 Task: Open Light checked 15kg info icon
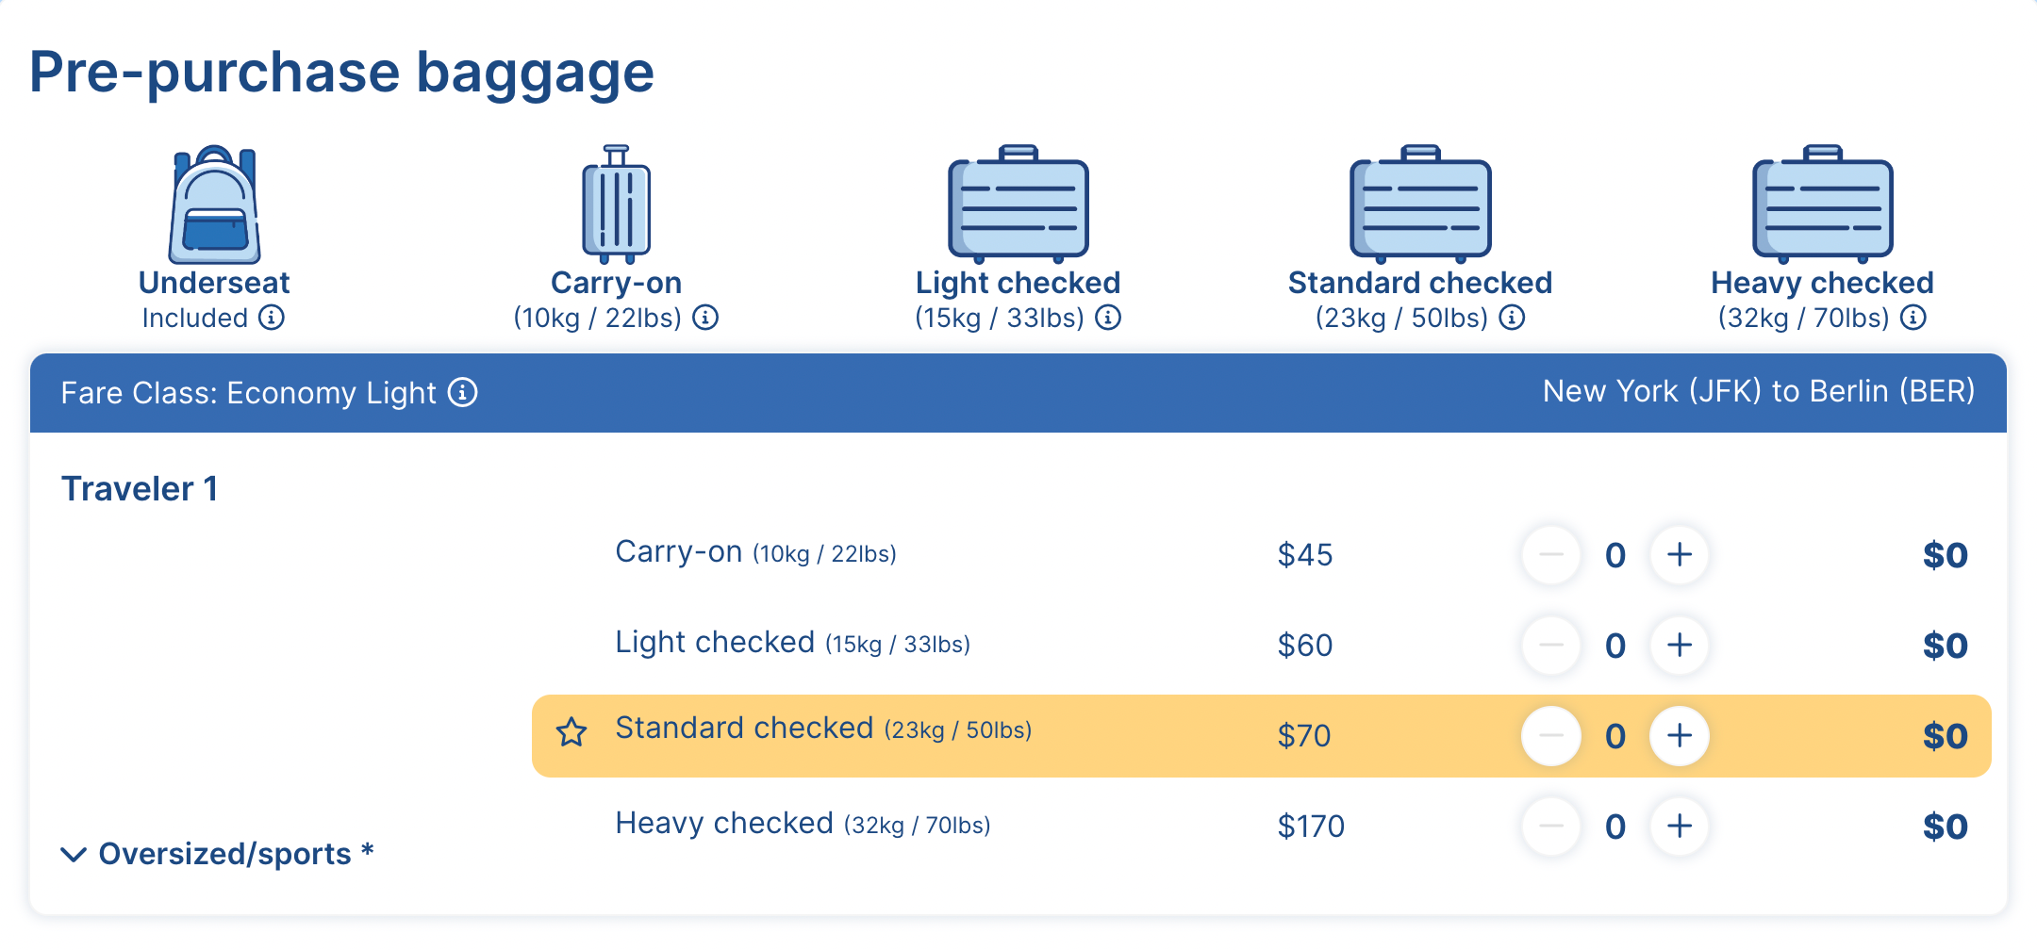[x=1108, y=318]
